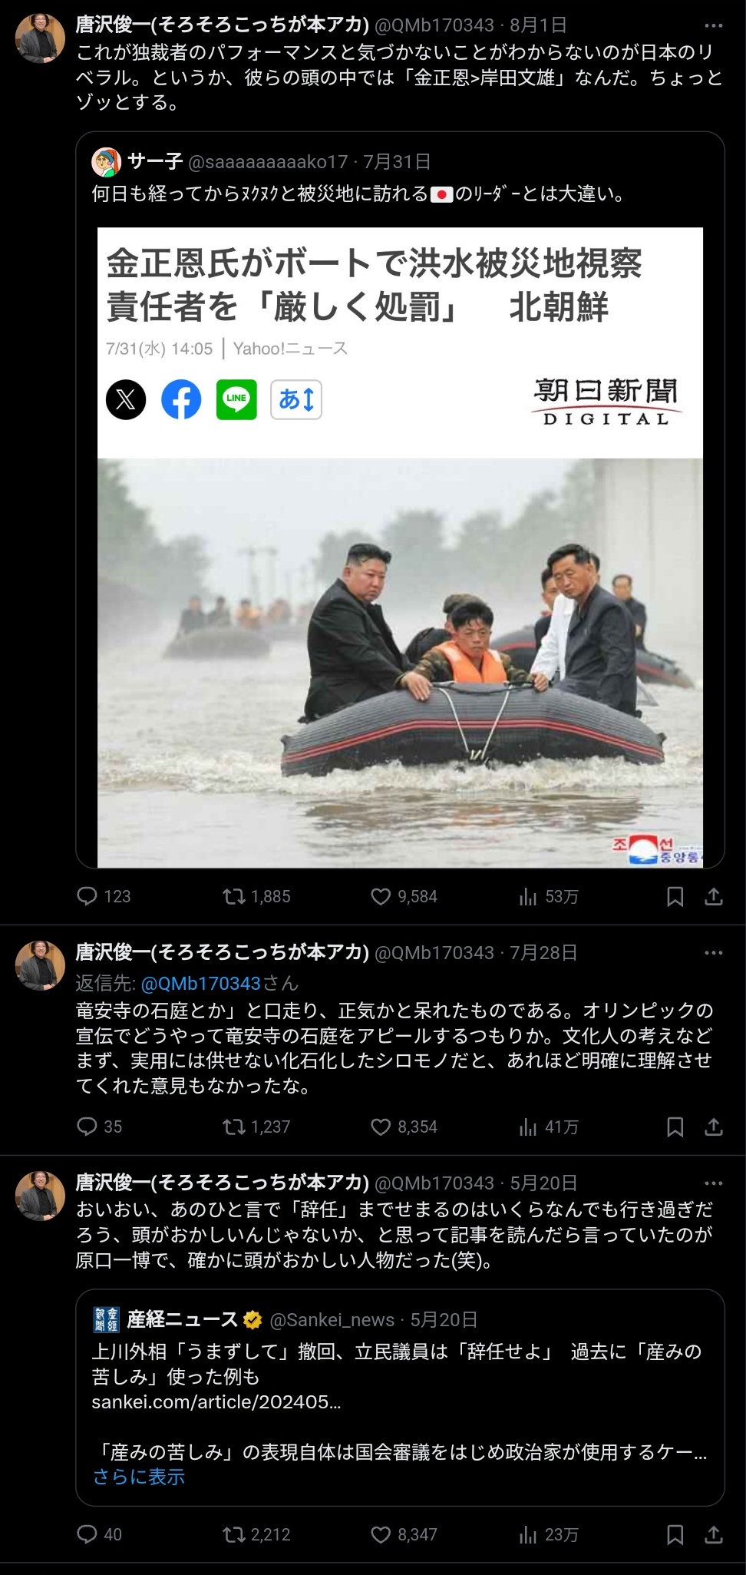Share the August 1 tweet
Screen dimensions: 746x1575
[714, 896]
